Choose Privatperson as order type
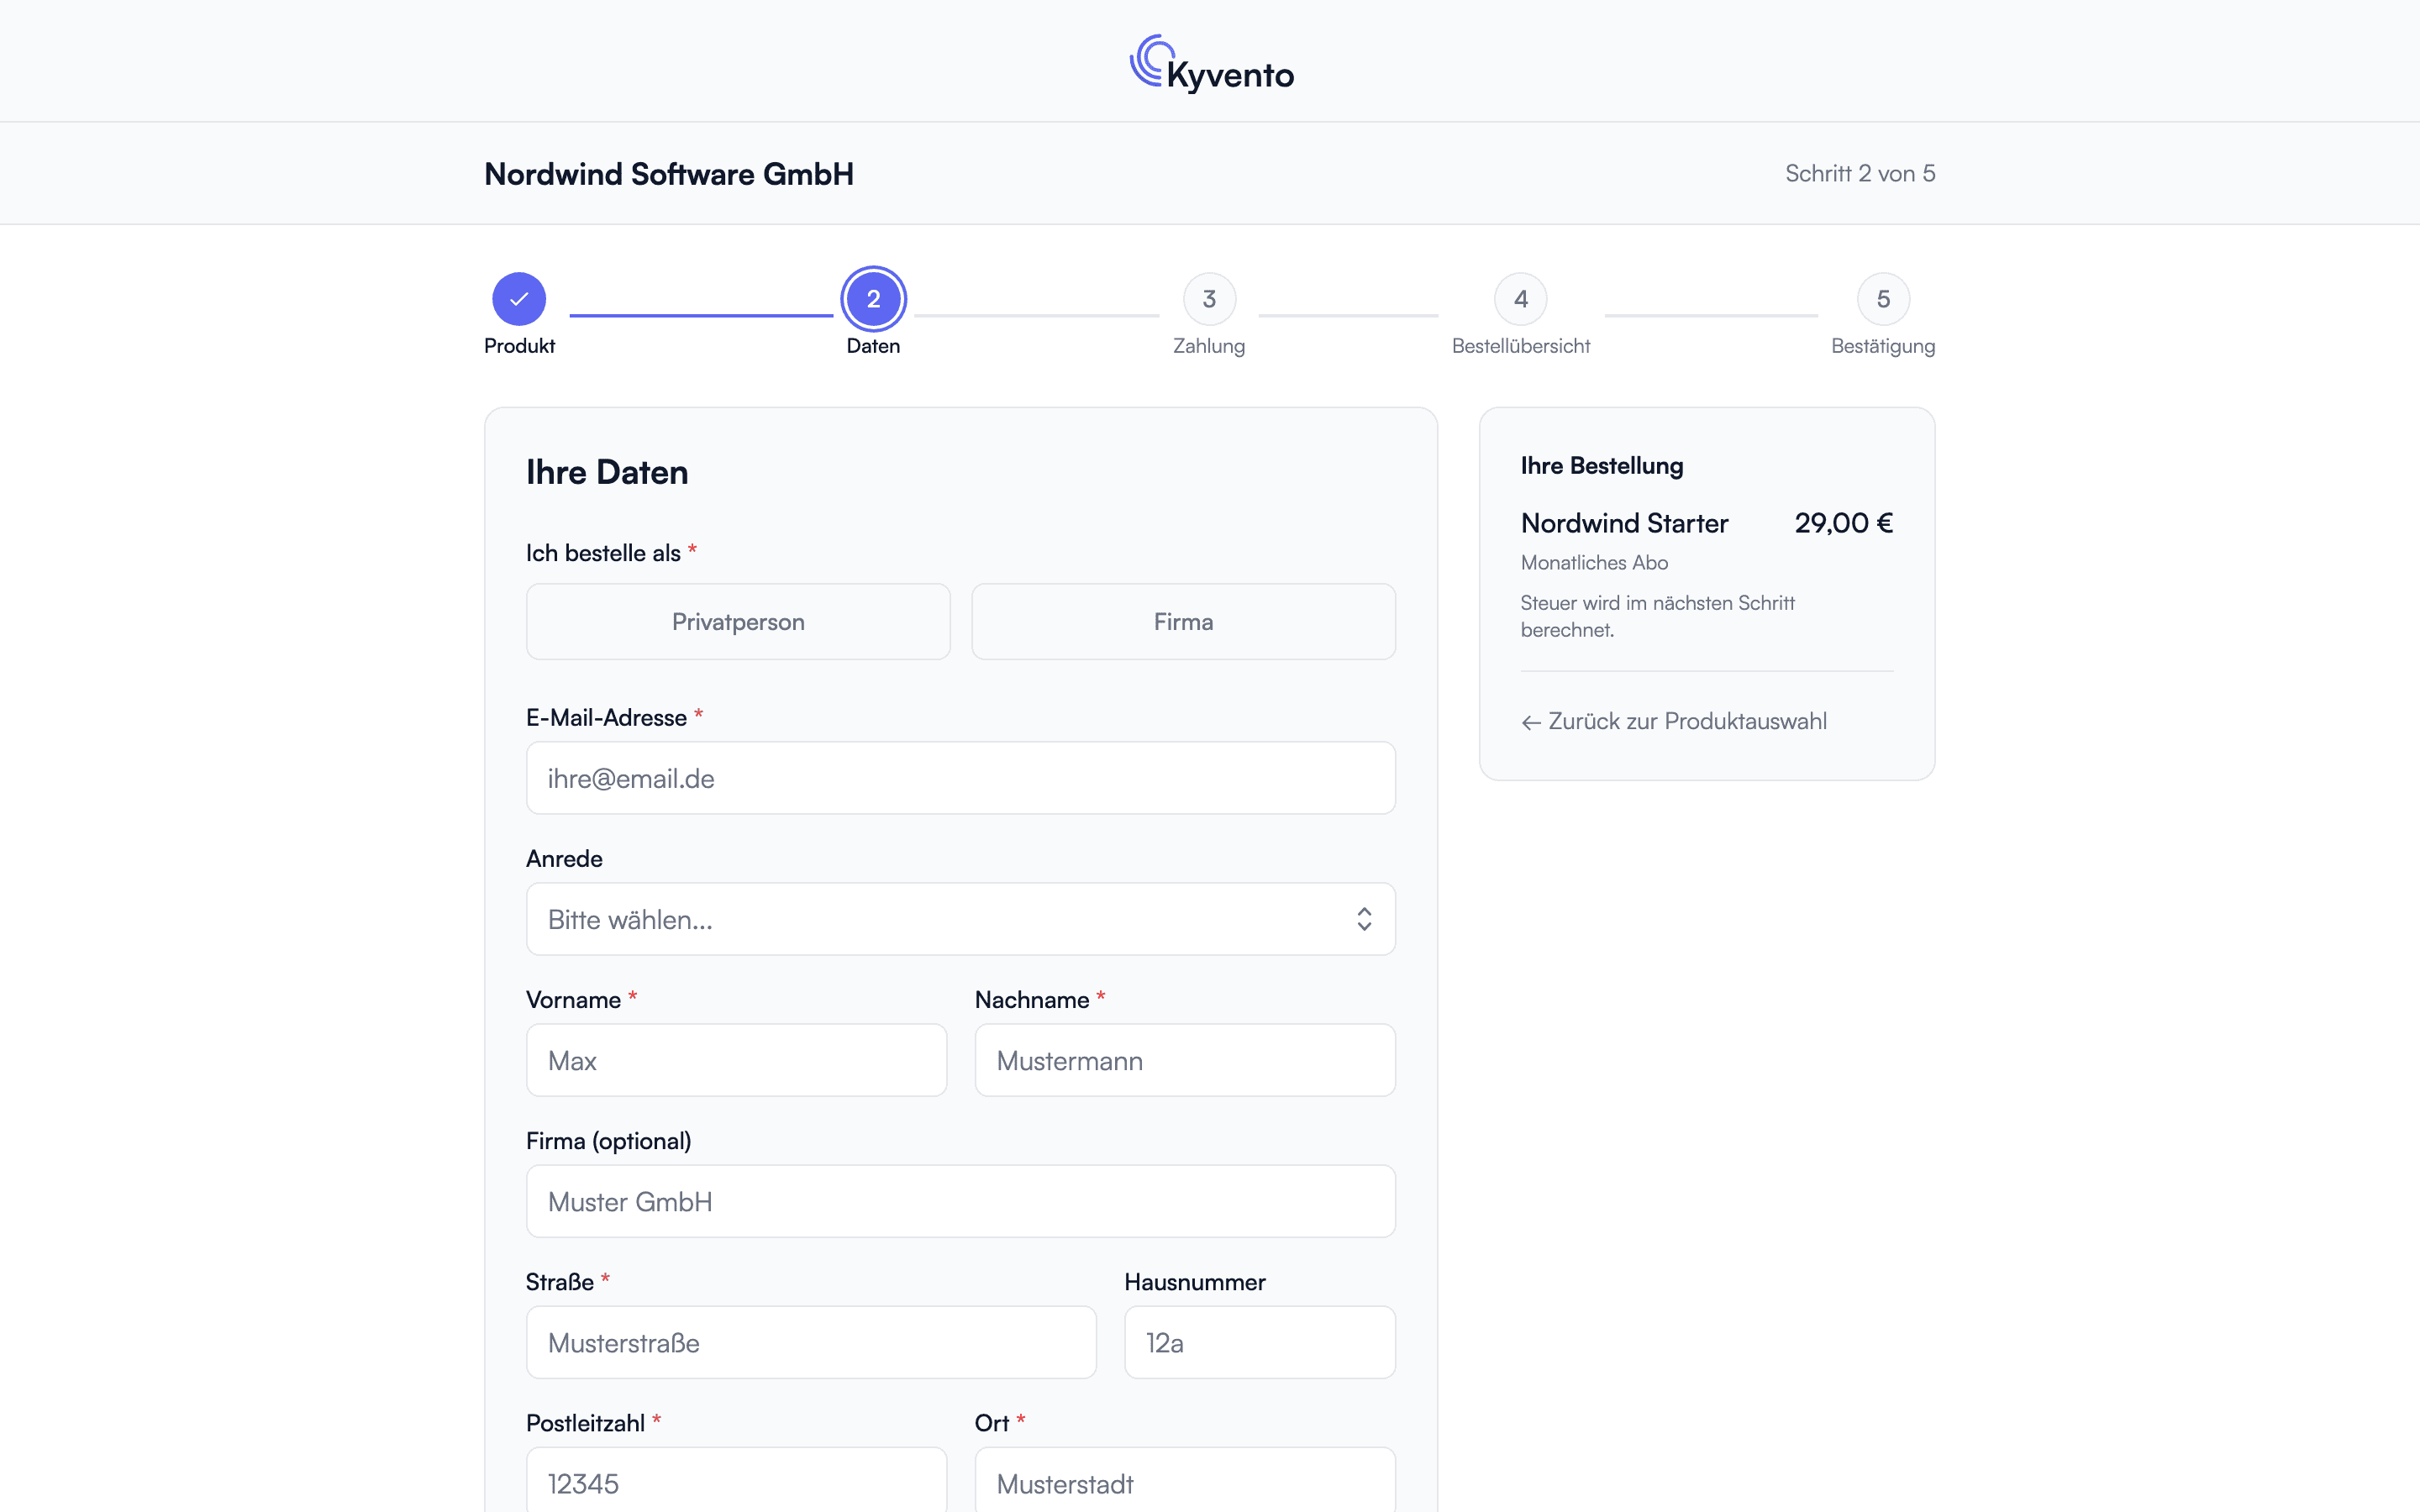The image size is (2420, 1512). click(738, 622)
